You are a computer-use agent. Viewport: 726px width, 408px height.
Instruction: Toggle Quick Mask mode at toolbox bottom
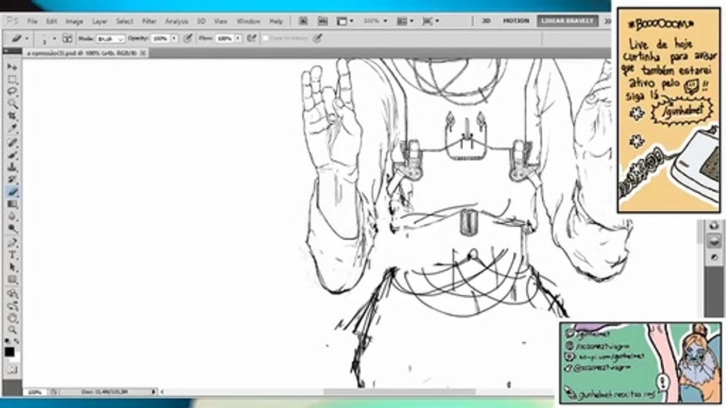click(x=12, y=369)
